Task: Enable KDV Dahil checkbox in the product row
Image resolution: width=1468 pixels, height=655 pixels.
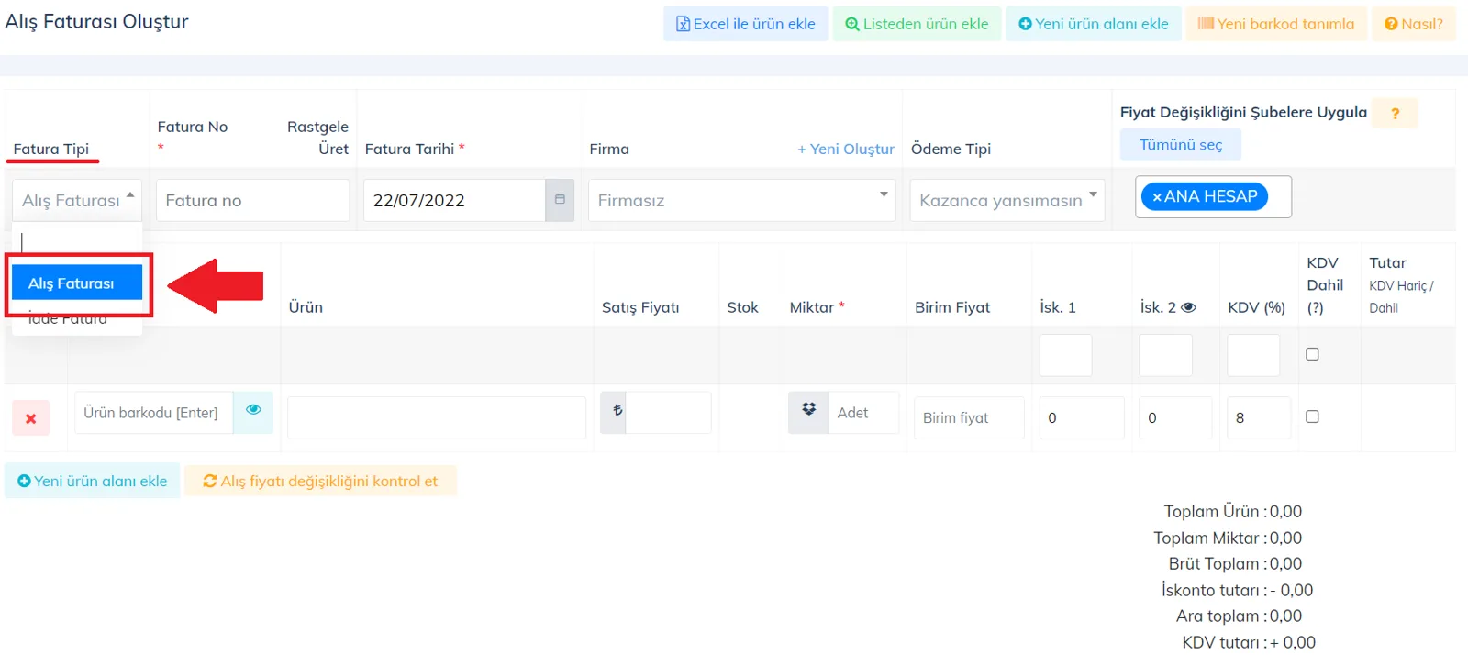Action: pyautogui.click(x=1312, y=416)
